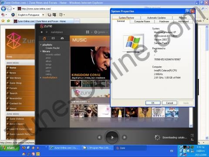Viewport: 209px width, 157px height.
Task: Select the Zune-Online.com browser tab
Action: (x=43, y=21)
